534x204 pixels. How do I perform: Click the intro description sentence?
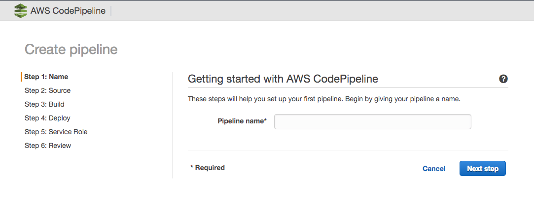click(324, 100)
